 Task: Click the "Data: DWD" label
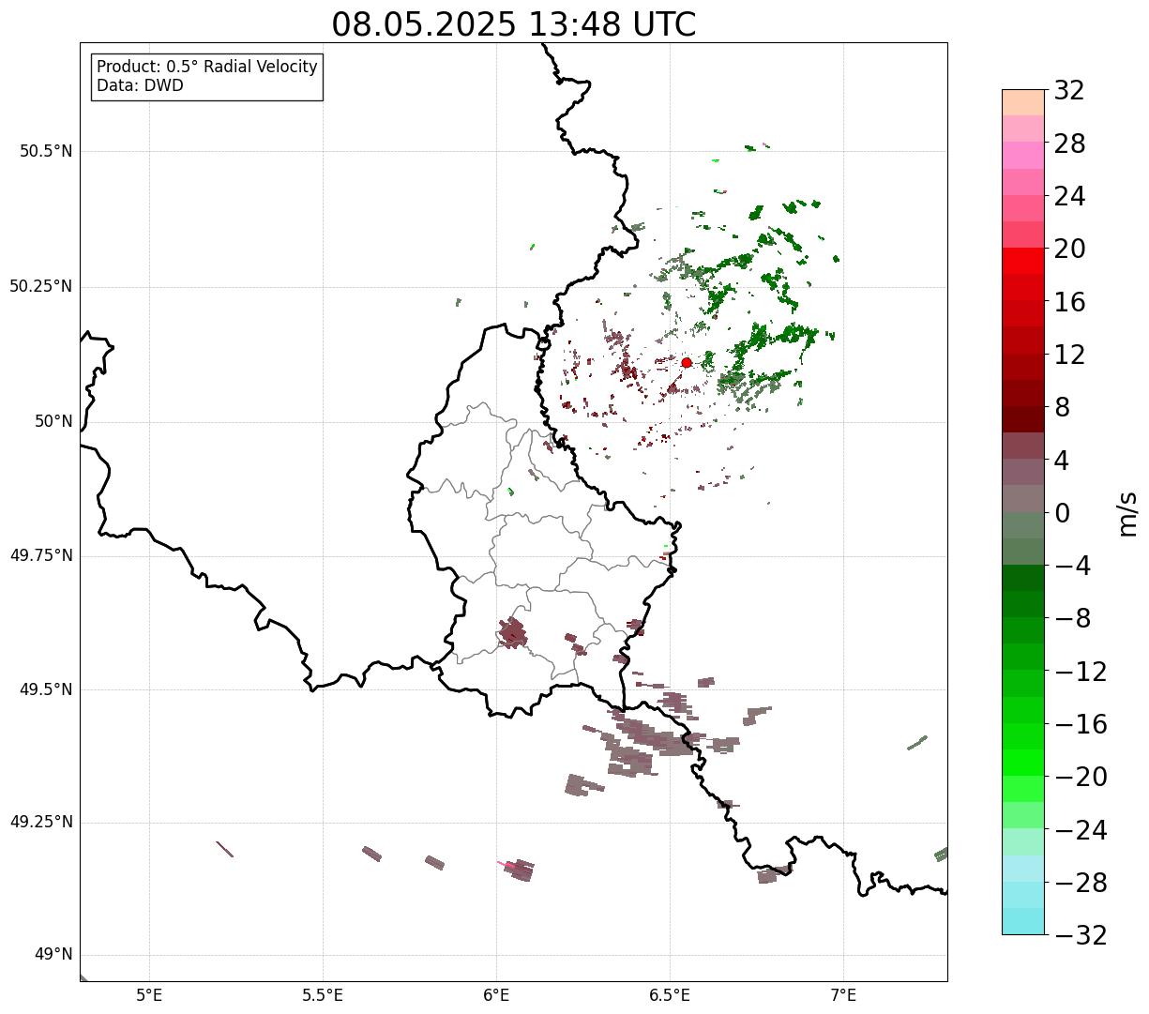(x=140, y=85)
